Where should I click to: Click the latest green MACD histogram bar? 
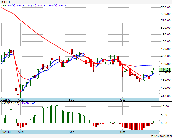click(154, 122)
